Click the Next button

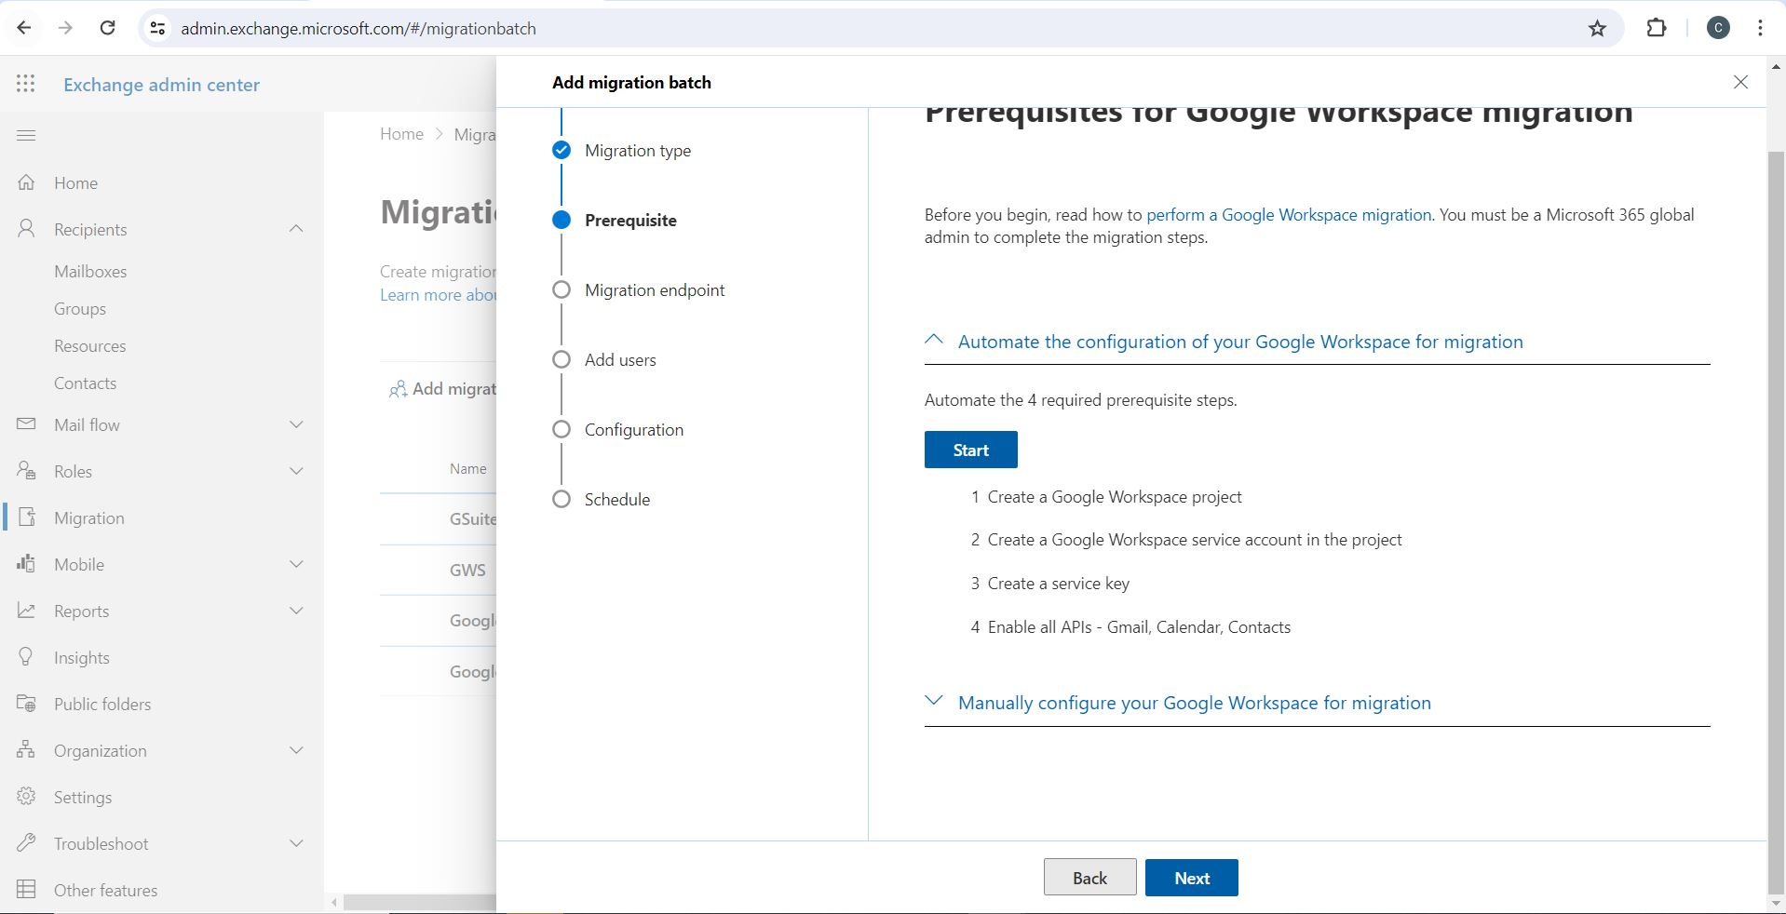(x=1191, y=878)
